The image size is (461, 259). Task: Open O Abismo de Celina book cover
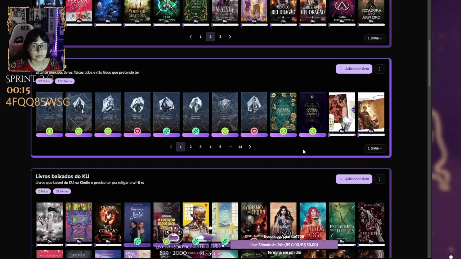[x=254, y=222]
